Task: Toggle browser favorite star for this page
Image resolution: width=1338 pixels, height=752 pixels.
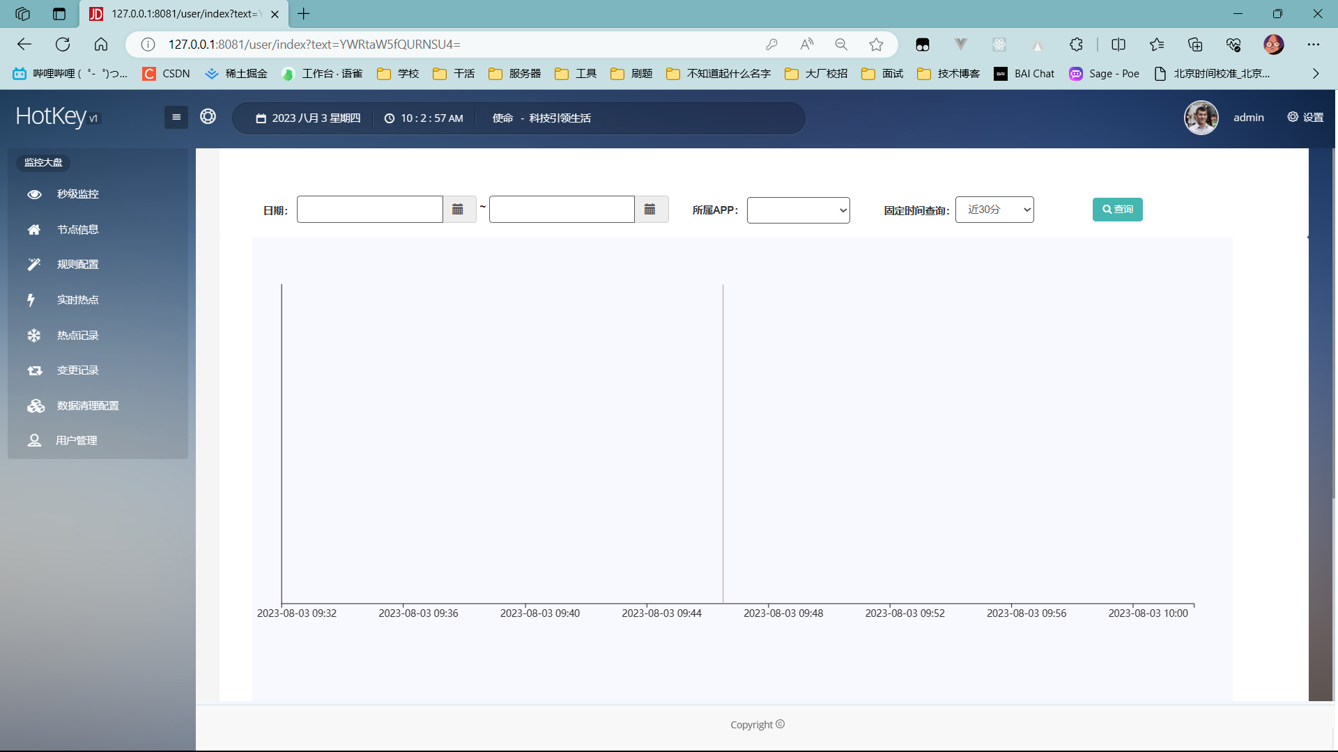Action: [876, 45]
